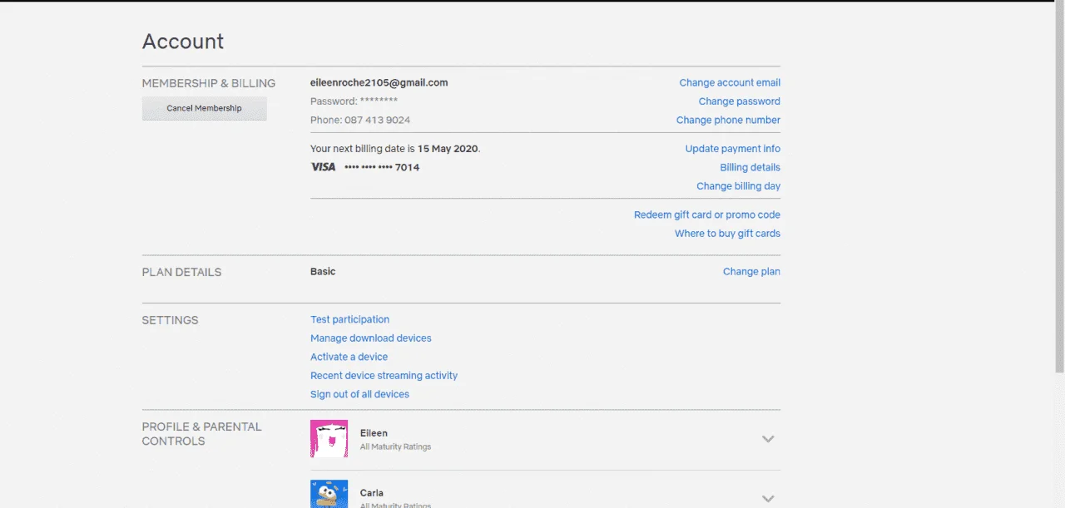This screenshot has width=1065, height=508.
Task: Click the Cancel Membership button
Action: [x=204, y=108]
